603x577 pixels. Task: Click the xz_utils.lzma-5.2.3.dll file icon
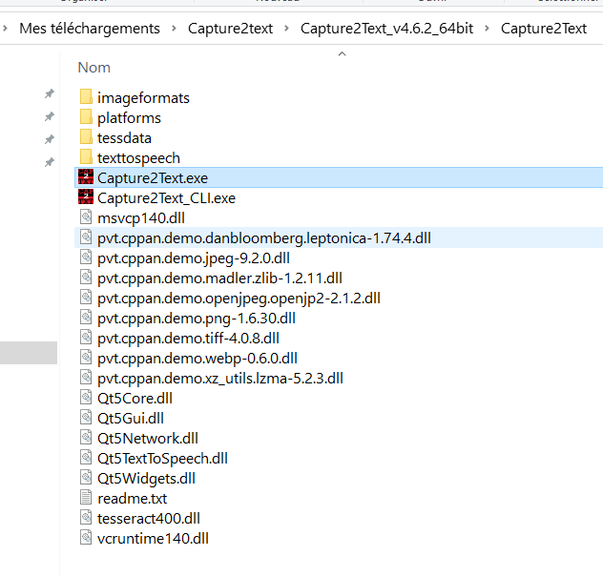pyautogui.click(x=86, y=377)
